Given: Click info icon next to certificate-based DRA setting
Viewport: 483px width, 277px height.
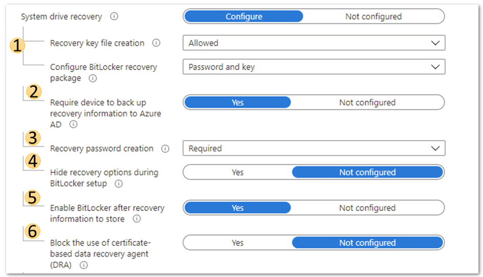Looking at the screenshot, I should (x=84, y=265).
